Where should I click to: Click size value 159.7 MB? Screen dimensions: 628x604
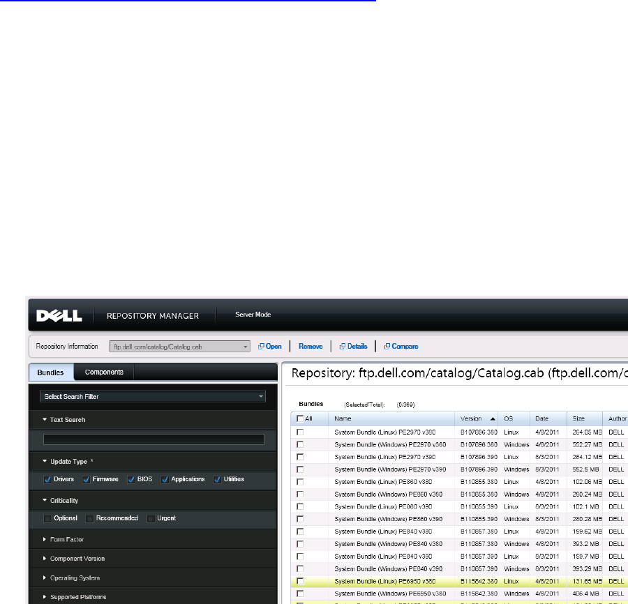click(585, 557)
